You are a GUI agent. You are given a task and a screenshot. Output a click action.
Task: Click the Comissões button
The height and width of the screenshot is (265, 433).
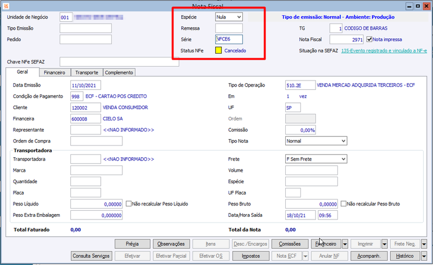point(290,244)
